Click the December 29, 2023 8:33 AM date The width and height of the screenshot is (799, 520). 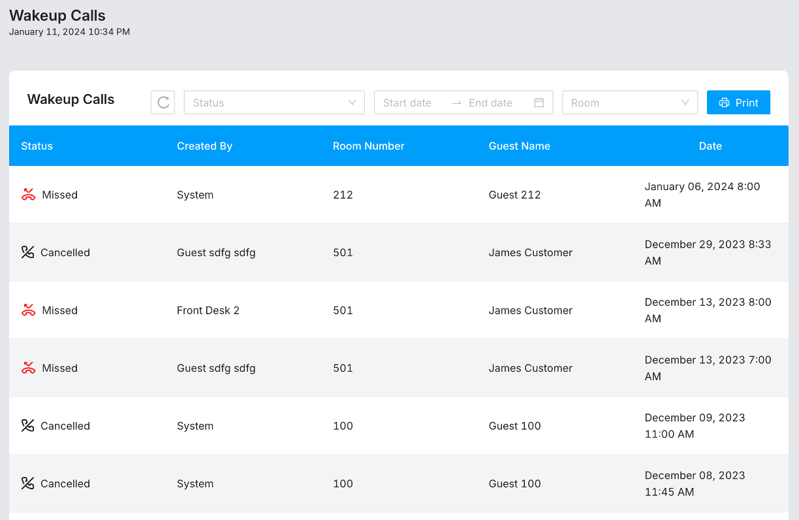(x=708, y=252)
